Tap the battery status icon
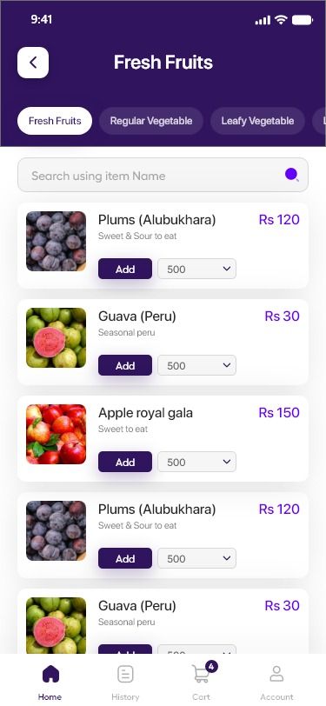This screenshot has height=706, width=326. [303, 20]
